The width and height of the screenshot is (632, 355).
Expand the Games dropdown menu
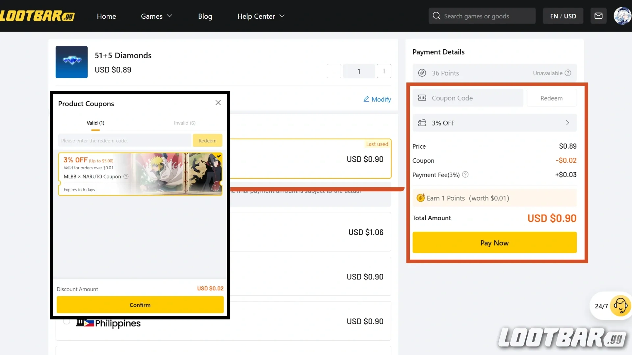(156, 16)
